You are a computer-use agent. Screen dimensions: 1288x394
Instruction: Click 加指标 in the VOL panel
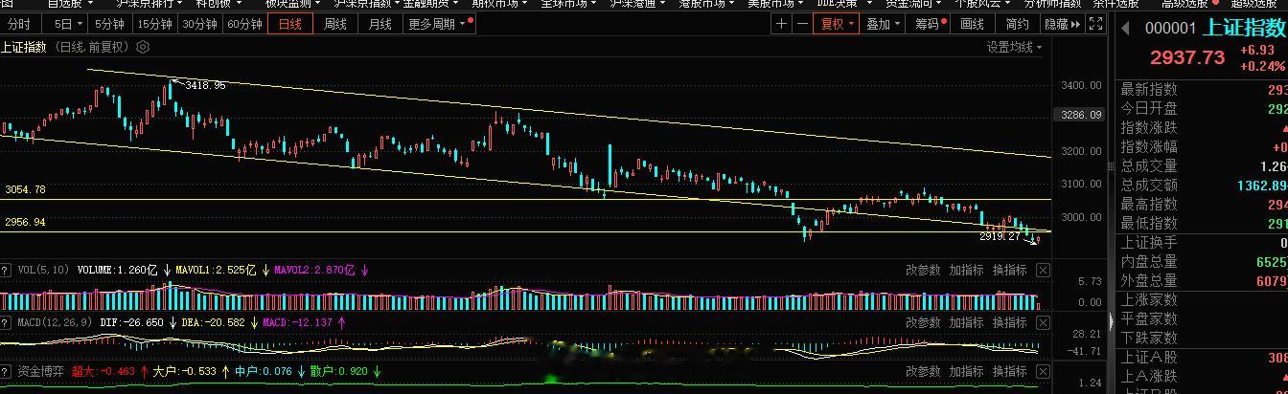coord(966,271)
